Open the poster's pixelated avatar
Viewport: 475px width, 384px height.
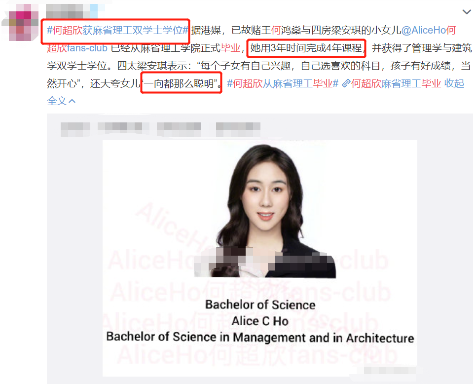(x=20, y=23)
